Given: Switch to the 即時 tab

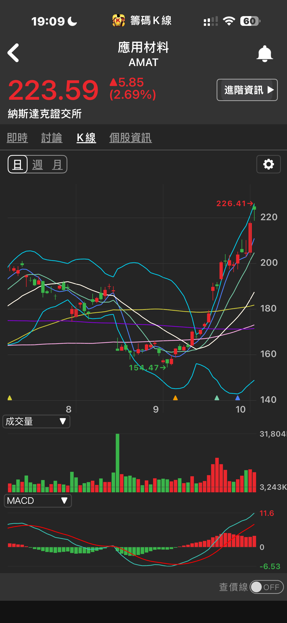Looking at the screenshot, I should [17, 138].
